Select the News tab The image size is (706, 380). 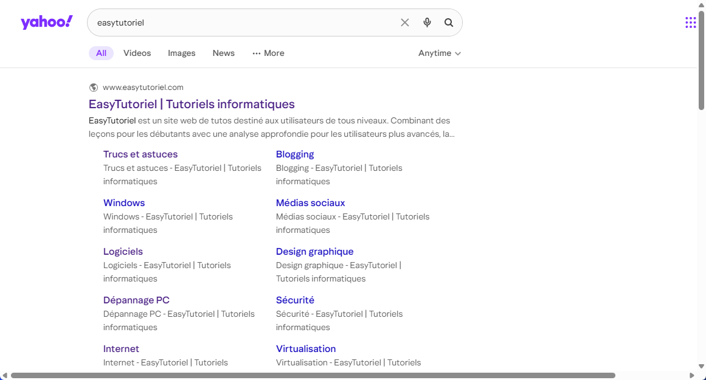coord(223,54)
